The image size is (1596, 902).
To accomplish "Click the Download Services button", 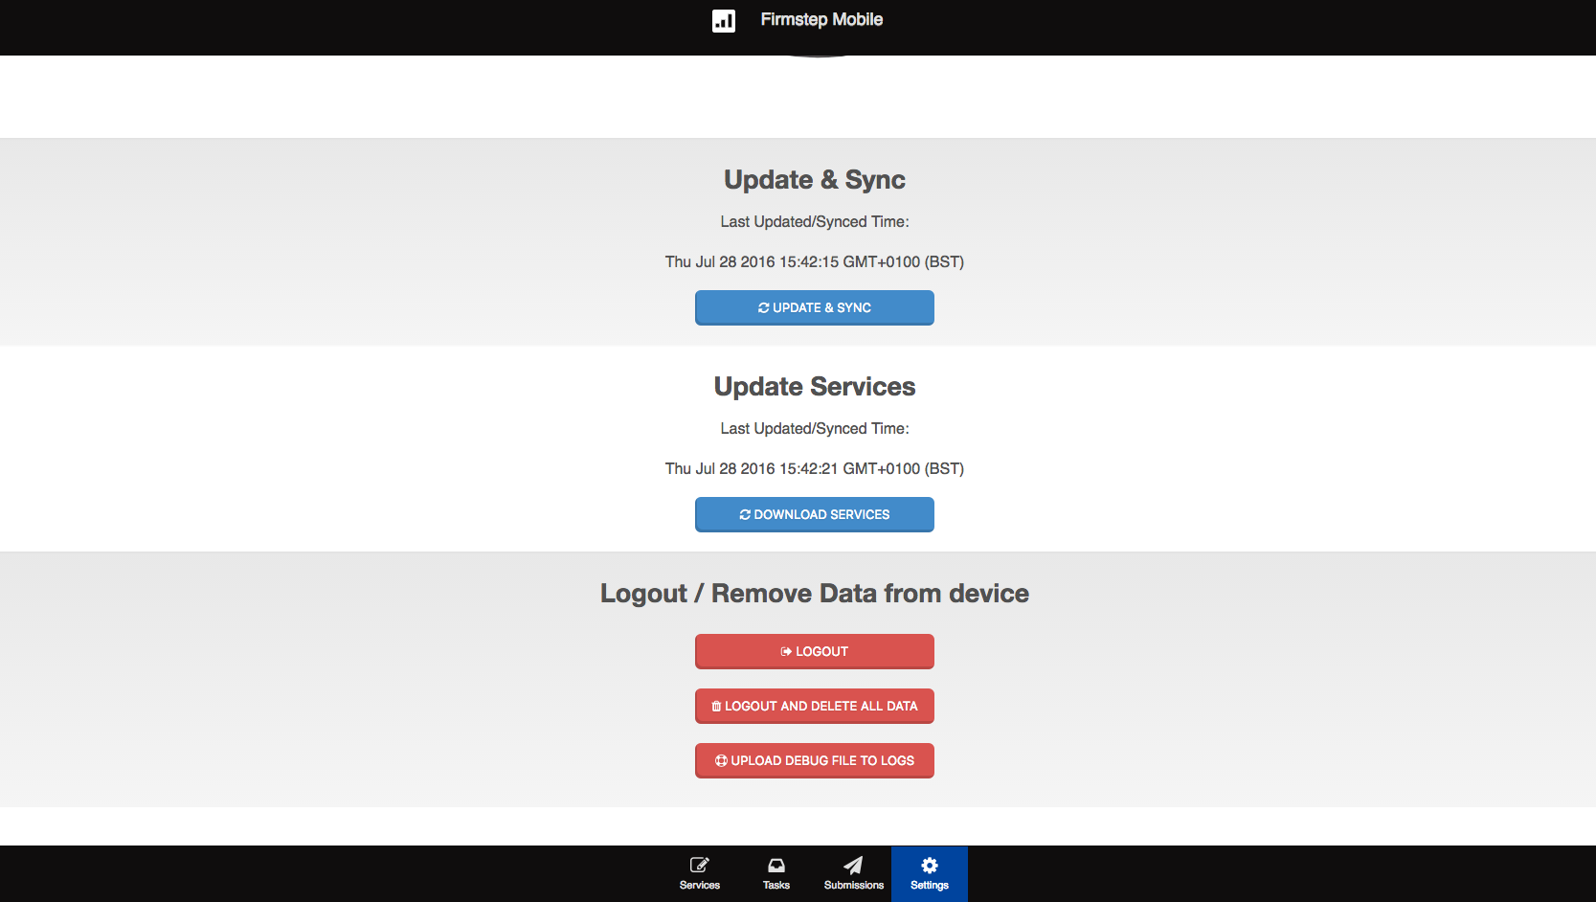I will click(815, 514).
